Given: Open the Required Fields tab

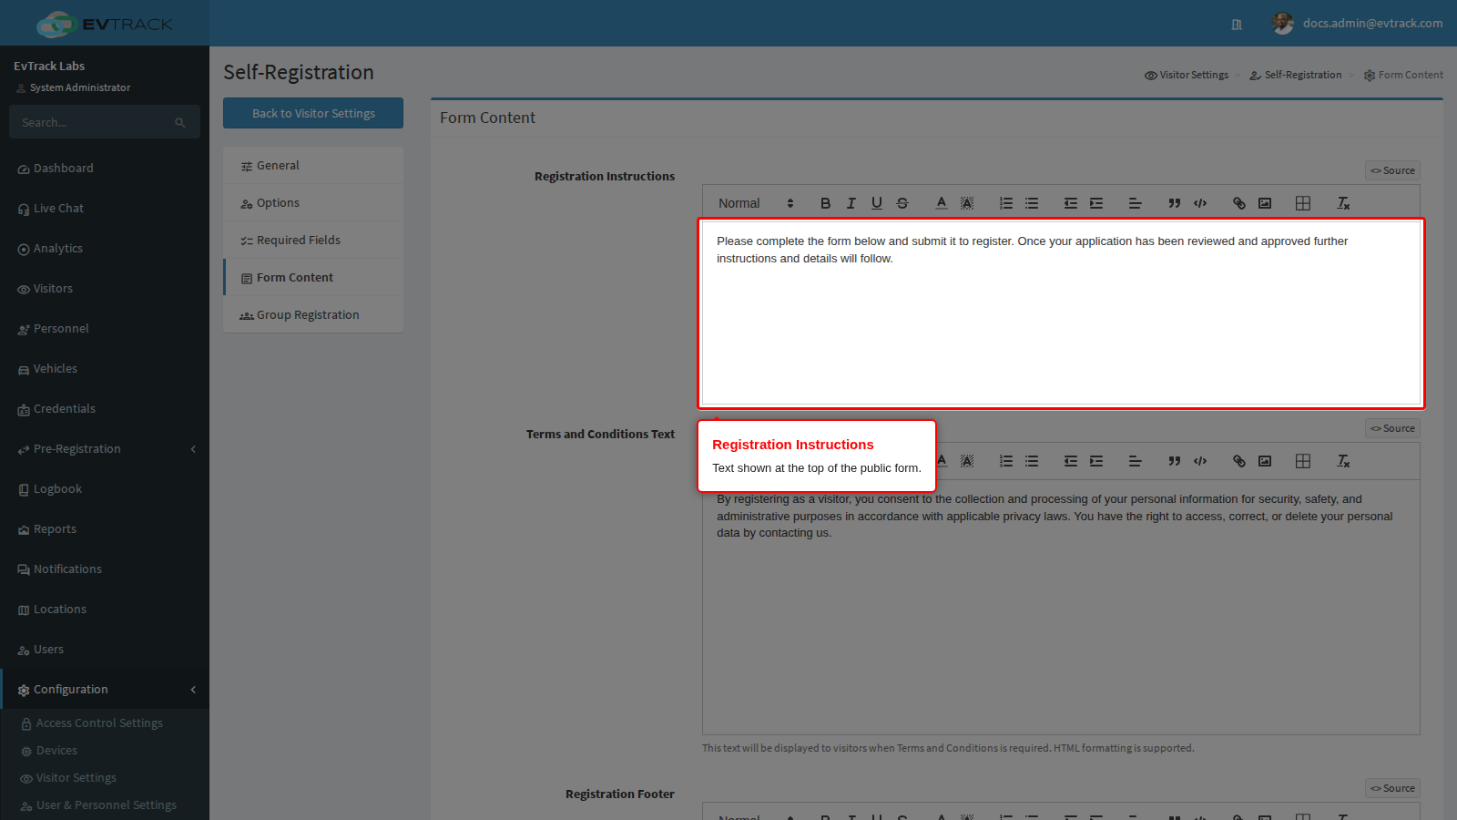Looking at the screenshot, I should pyautogui.click(x=313, y=241).
